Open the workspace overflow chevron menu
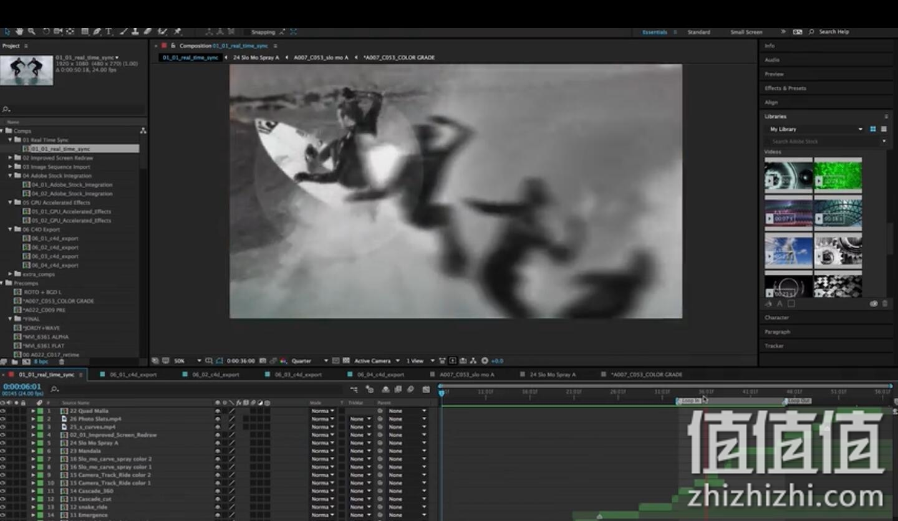Viewport: 898px width, 521px height. [783, 32]
